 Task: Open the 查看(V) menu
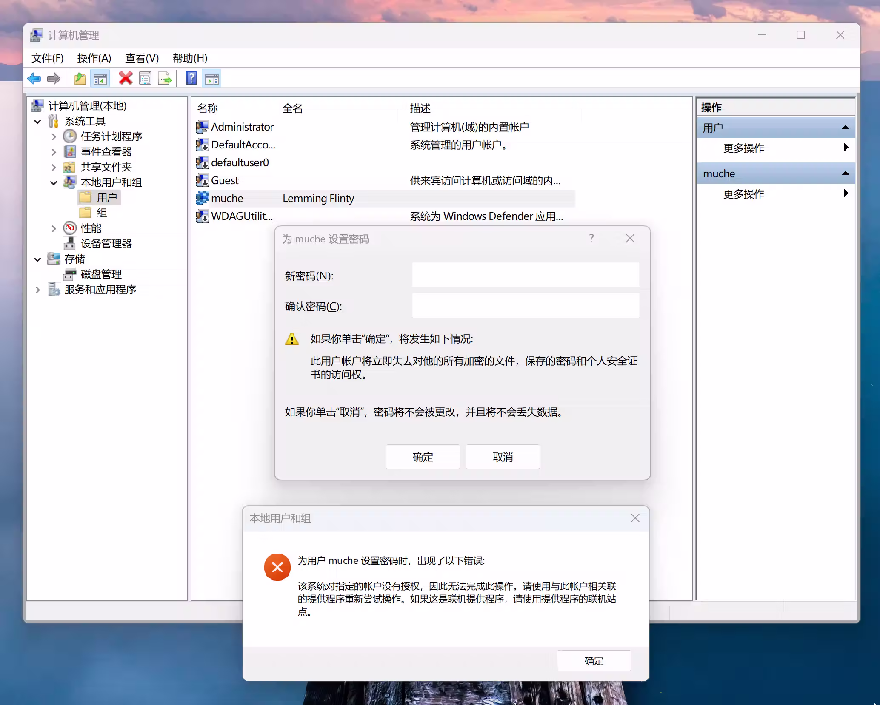click(142, 58)
